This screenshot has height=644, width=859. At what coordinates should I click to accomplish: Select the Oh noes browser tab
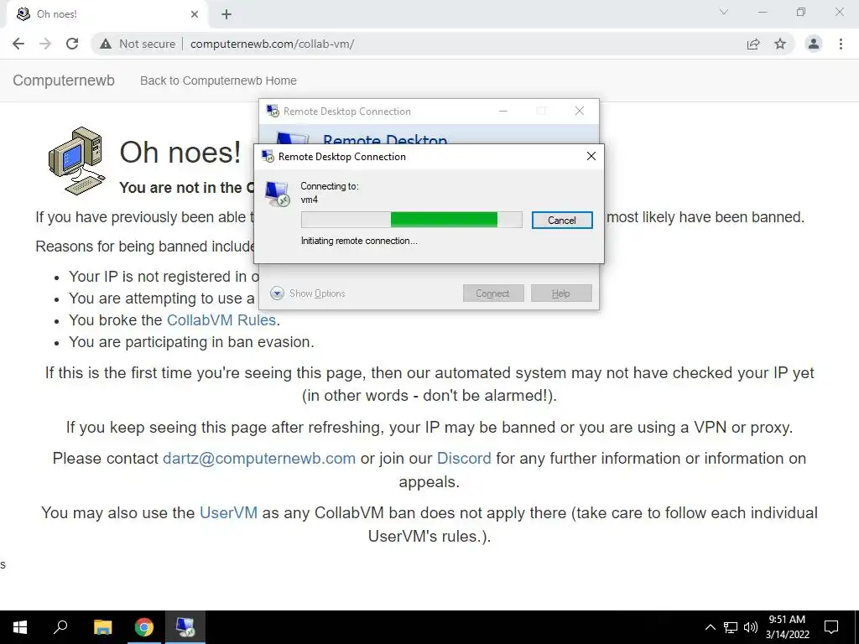pyautogui.click(x=107, y=14)
